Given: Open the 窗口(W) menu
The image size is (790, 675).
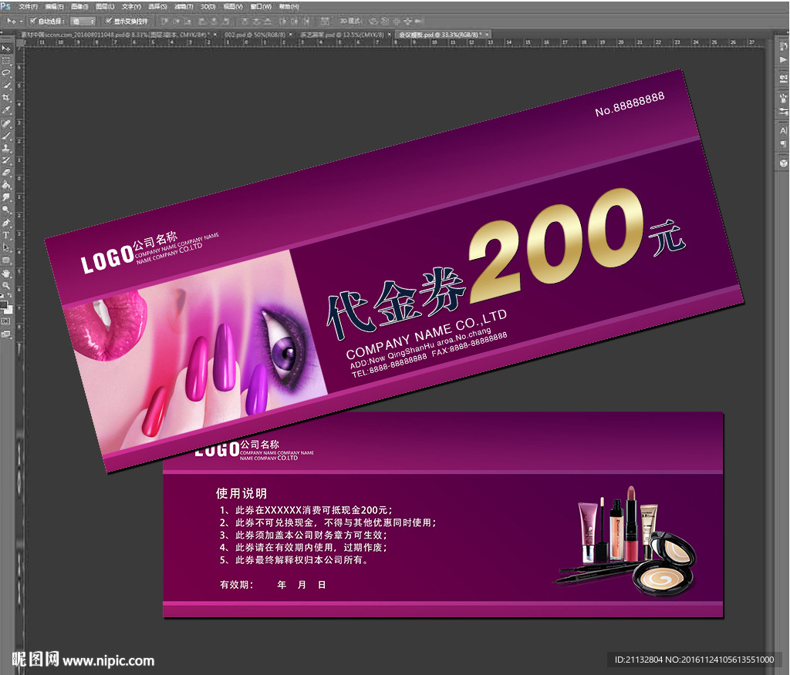Looking at the screenshot, I should tap(261, 6).
